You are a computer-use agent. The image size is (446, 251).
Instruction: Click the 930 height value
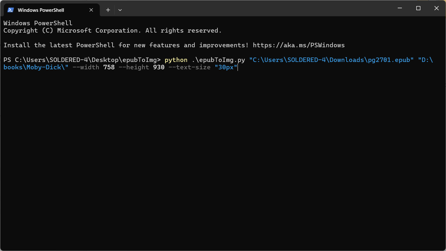tap(159, 67)
